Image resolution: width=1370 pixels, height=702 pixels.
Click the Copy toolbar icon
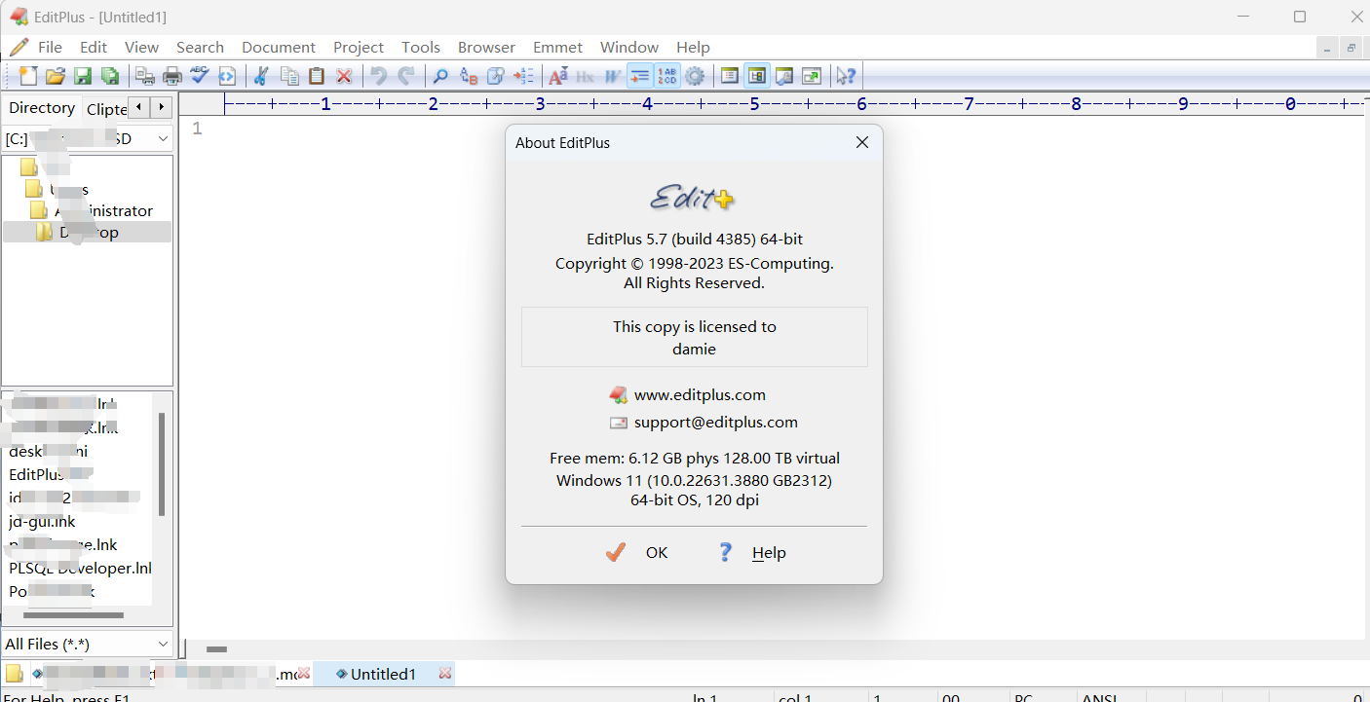(289, 76)
